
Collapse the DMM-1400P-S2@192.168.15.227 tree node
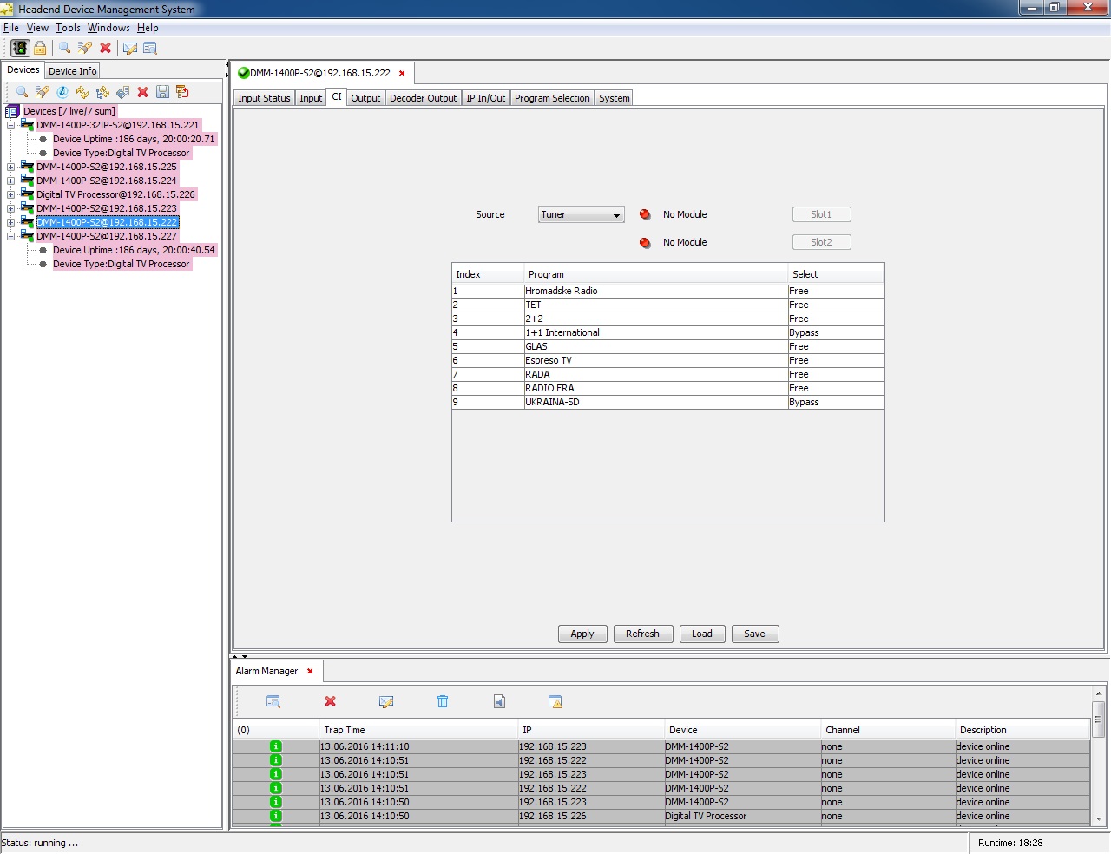[x=10, y=236]
